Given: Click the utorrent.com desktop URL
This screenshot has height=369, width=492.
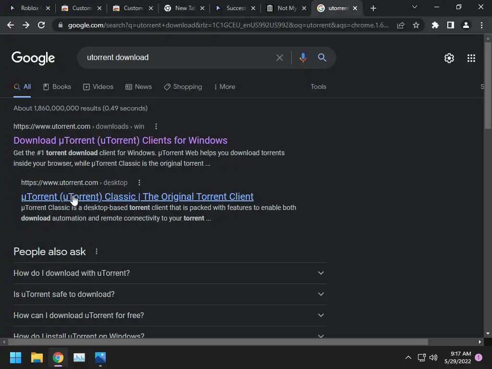Looking at the screenshot, I should (74, 183).
